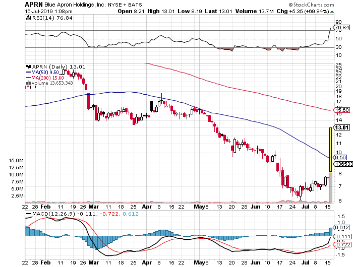The width and height of the screenshot is (353, 267).
Task: Click the green up-triangle beside the change percent
Action: click(x=332, y=12)
